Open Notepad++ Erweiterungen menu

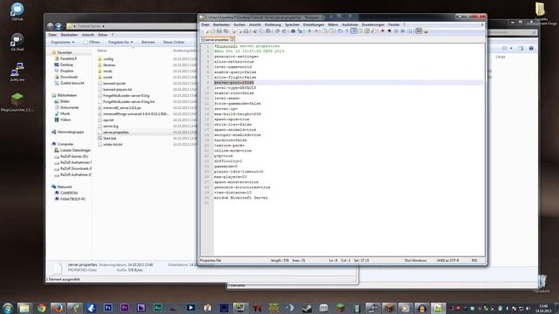point(373,24)
